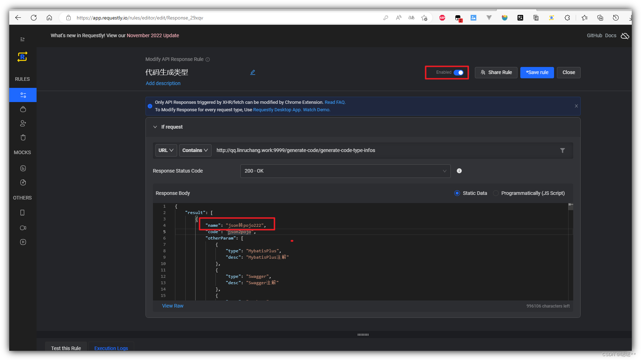
Task: Open the session recording camera icon
Action: (23, 228)
